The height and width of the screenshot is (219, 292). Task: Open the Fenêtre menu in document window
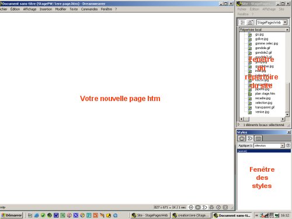point(106,9)
